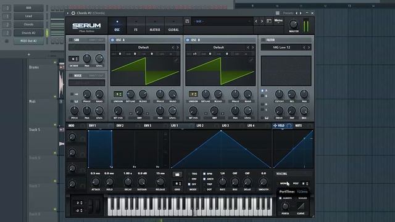This screenshot has height=222, width=395.
Task: Click the save preset disk icon
Action: (x=187, y=22)
